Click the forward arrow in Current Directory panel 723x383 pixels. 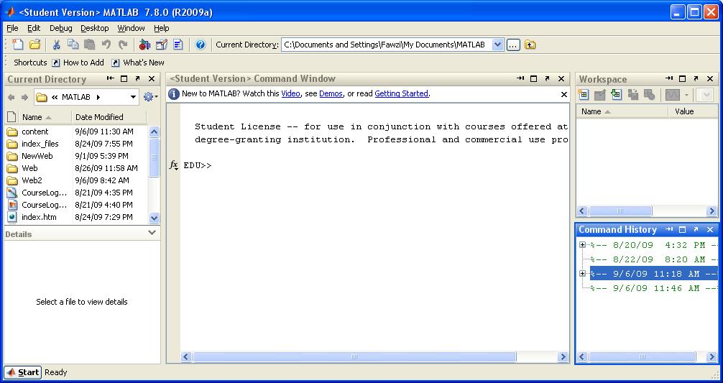(x=25, y=97)
